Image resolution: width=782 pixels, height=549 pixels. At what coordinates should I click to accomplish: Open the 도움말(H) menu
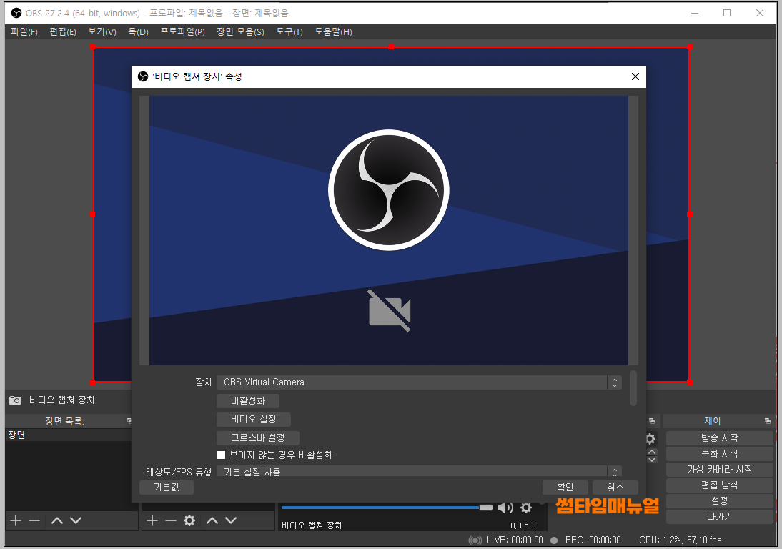[333, 32]
